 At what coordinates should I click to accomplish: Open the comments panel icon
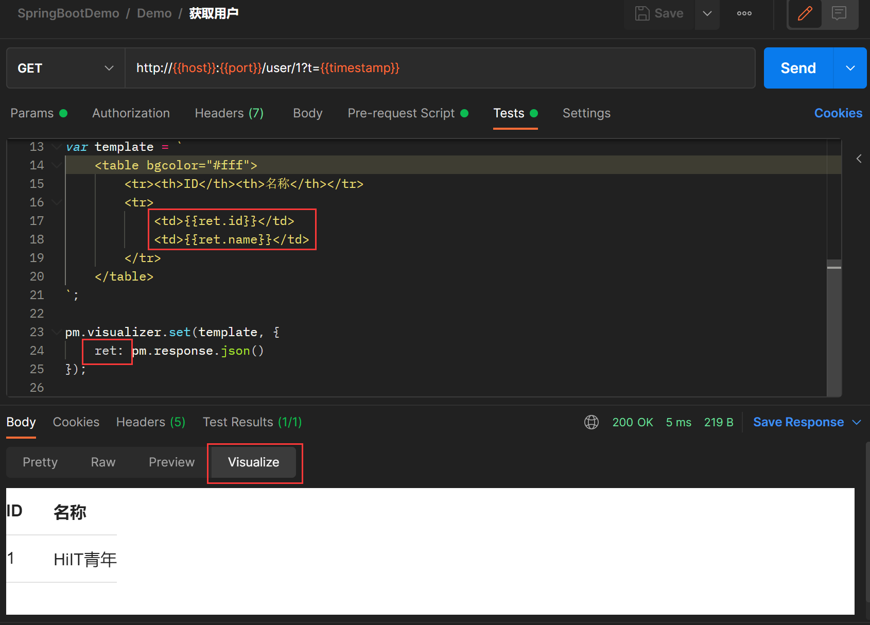tap(839, 13)
